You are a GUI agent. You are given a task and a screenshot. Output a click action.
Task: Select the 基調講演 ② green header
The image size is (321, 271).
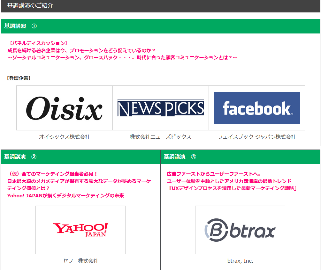81,157
